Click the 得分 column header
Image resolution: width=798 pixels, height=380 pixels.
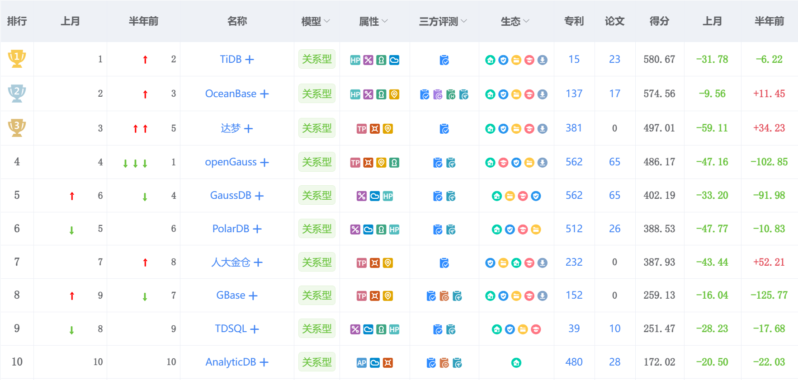point(659,21)
